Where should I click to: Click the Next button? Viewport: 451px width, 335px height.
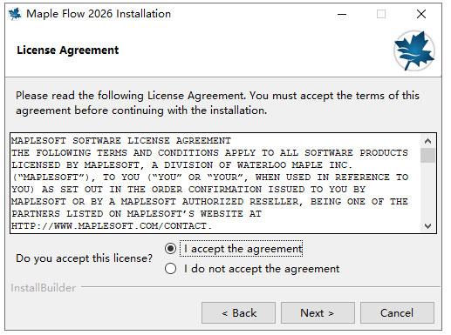[318, 313]
